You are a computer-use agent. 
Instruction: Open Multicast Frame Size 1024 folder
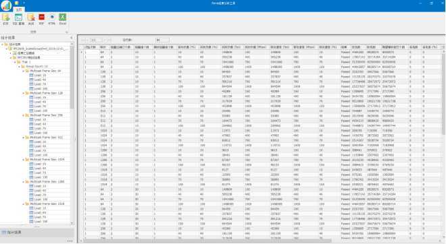[47, 160]
